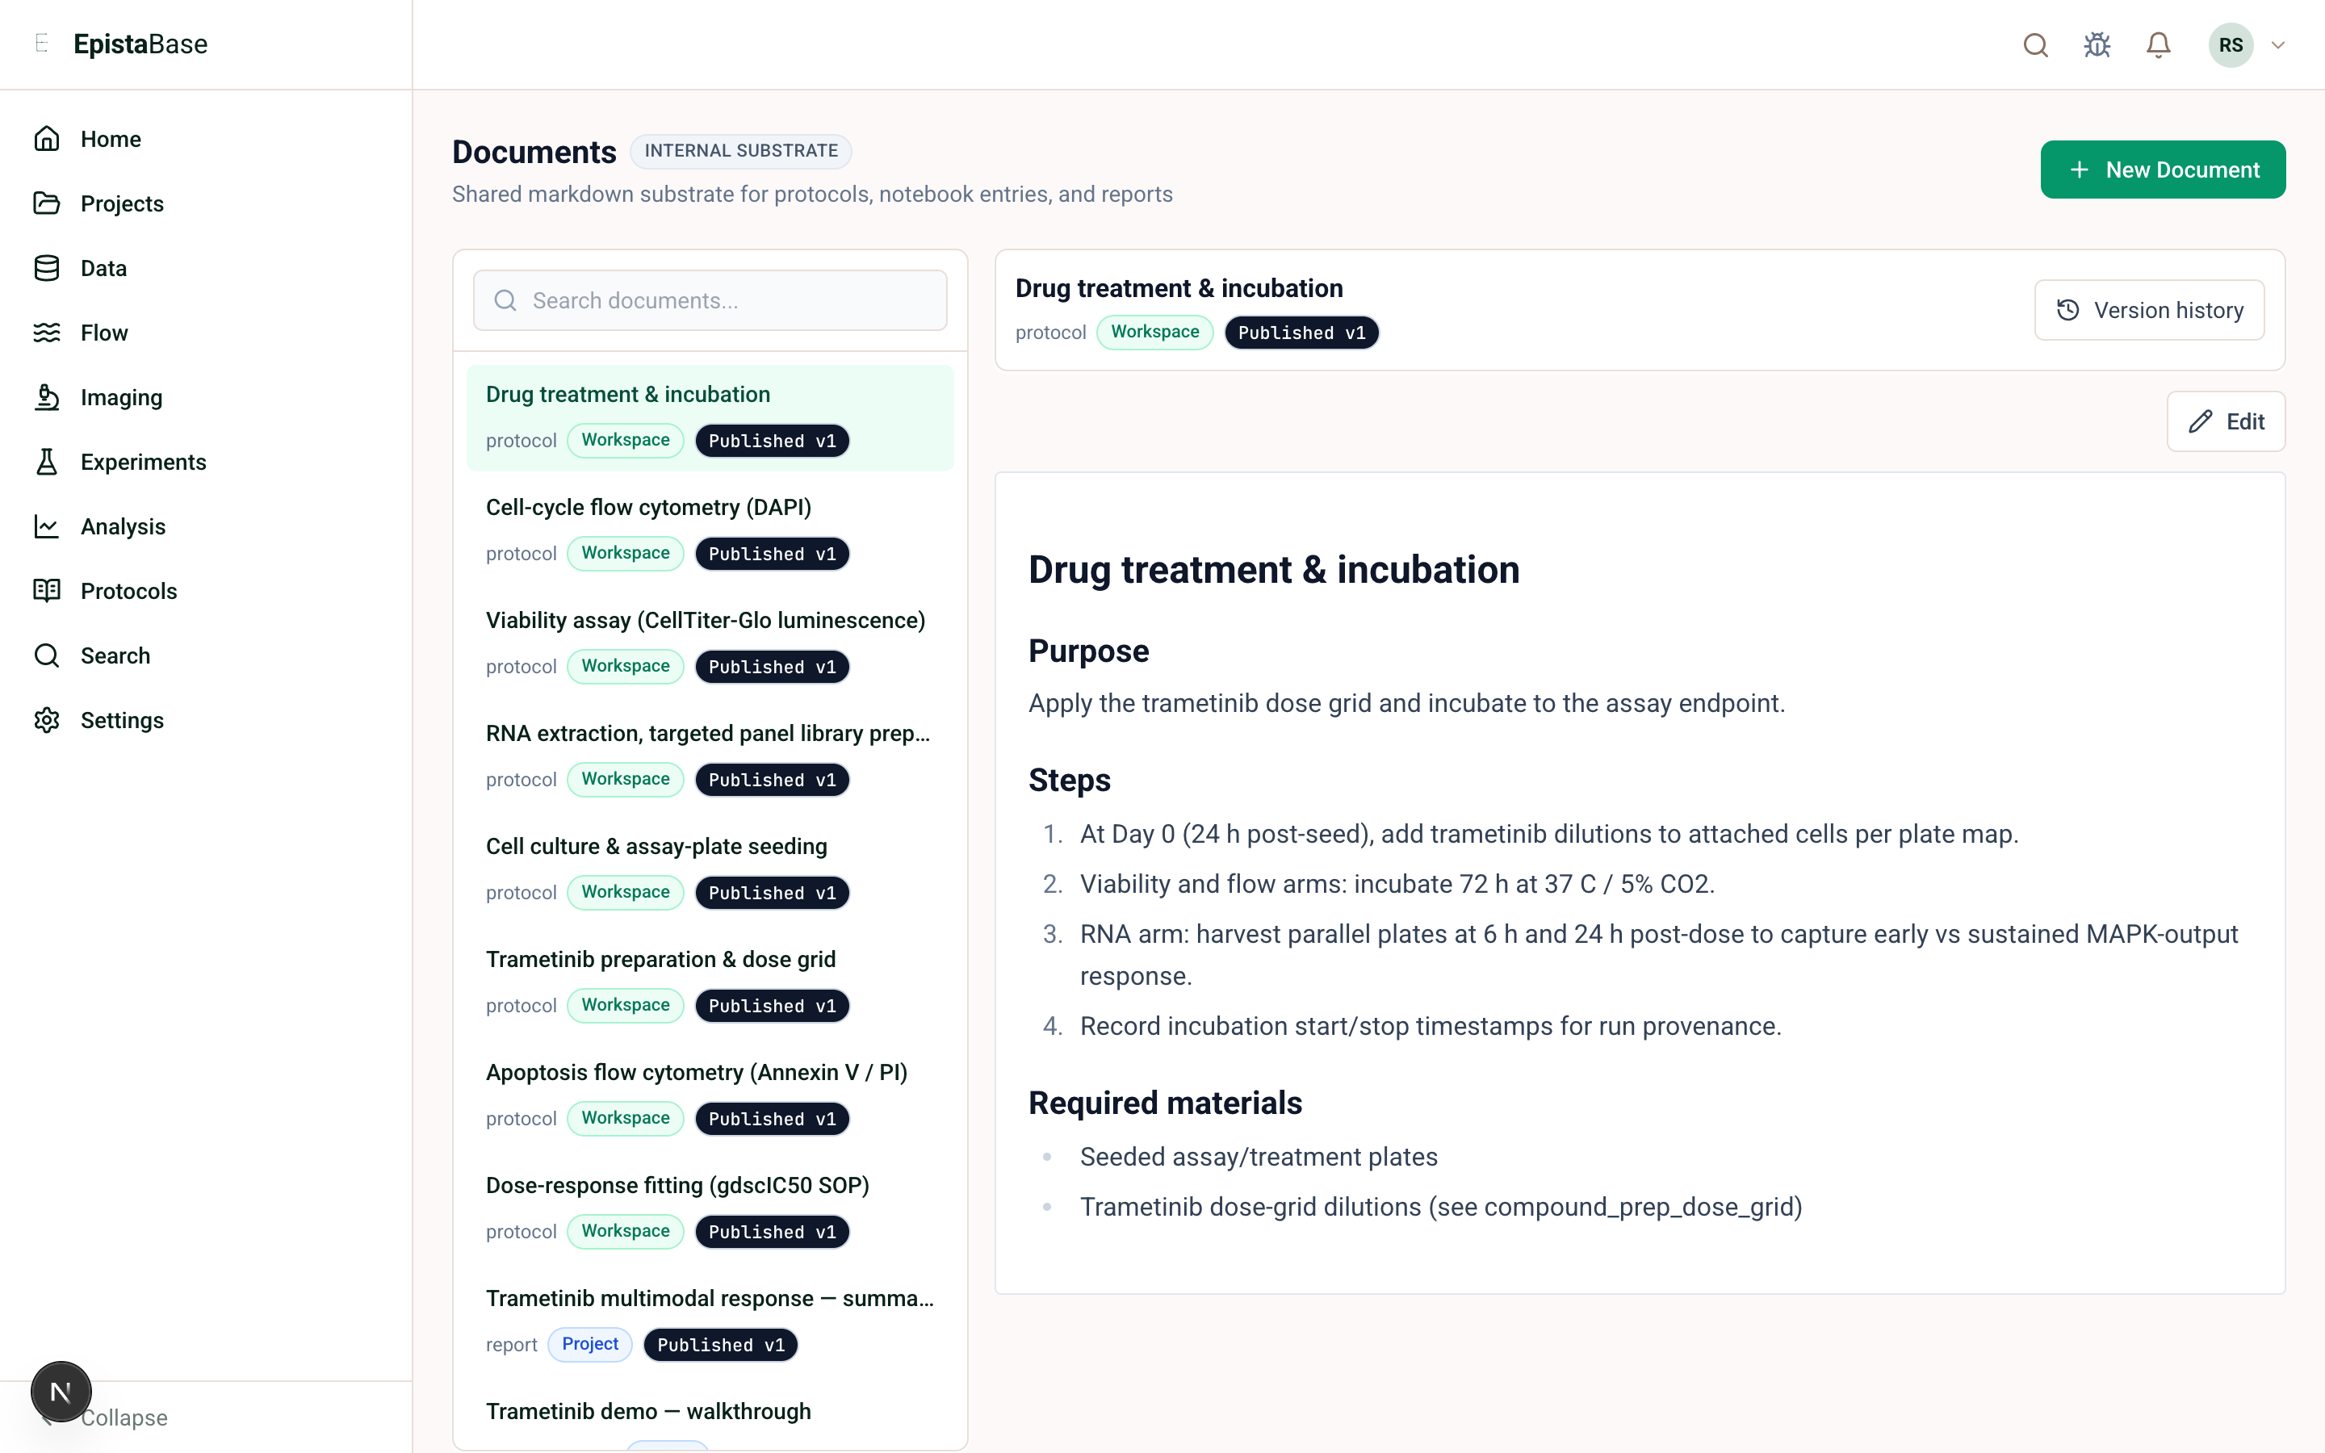Open the Imaging microscope icon
Image resolution: width=2325 pixels, height=1453 pixels.
46,397
